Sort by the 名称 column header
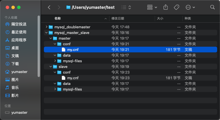This screenshot has width=220, height=120. click(58, 18)
